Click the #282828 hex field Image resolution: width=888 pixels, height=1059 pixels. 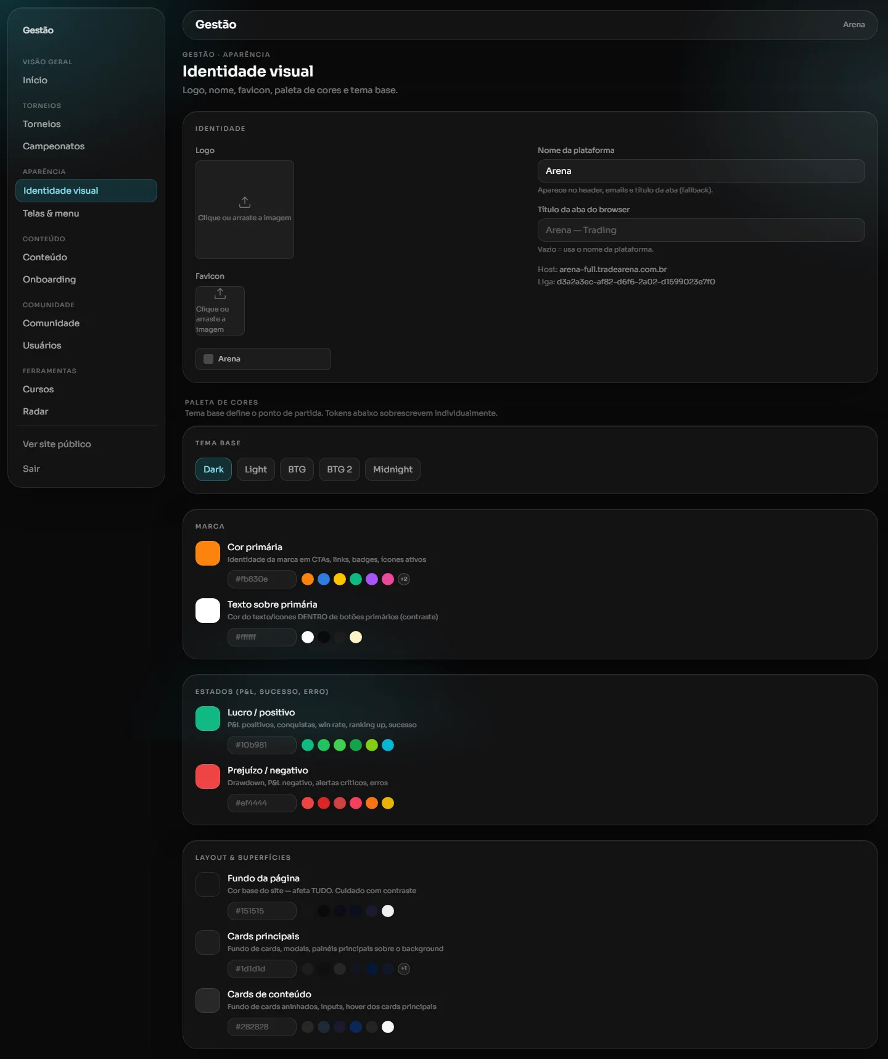coord(262,1027)
